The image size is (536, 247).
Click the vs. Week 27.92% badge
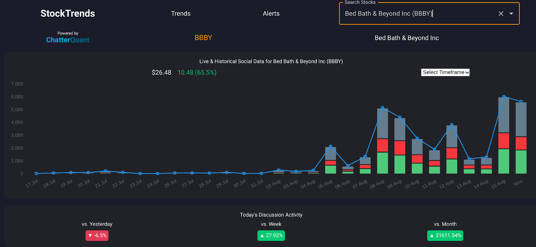(x=271, y=235)
